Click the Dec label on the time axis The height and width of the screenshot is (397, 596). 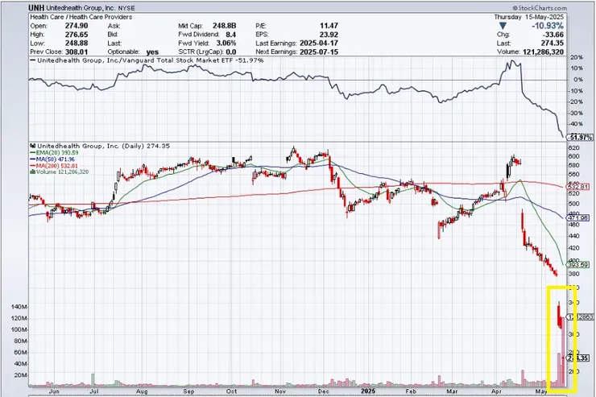click(324, 391)
